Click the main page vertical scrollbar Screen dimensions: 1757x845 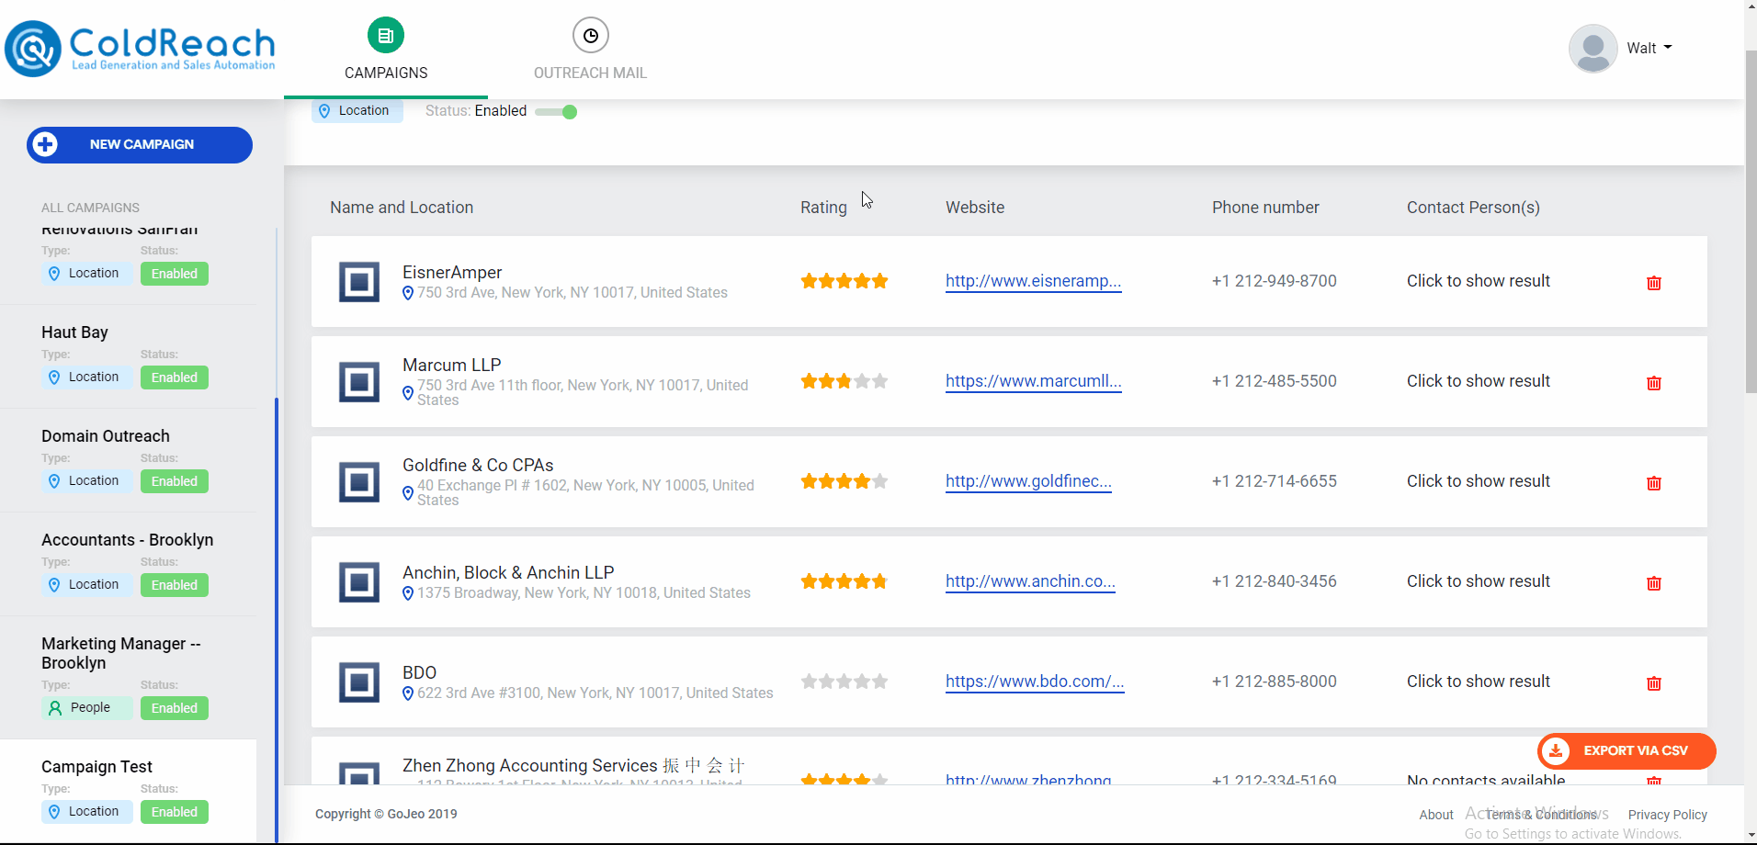[x=1751, y=220]
